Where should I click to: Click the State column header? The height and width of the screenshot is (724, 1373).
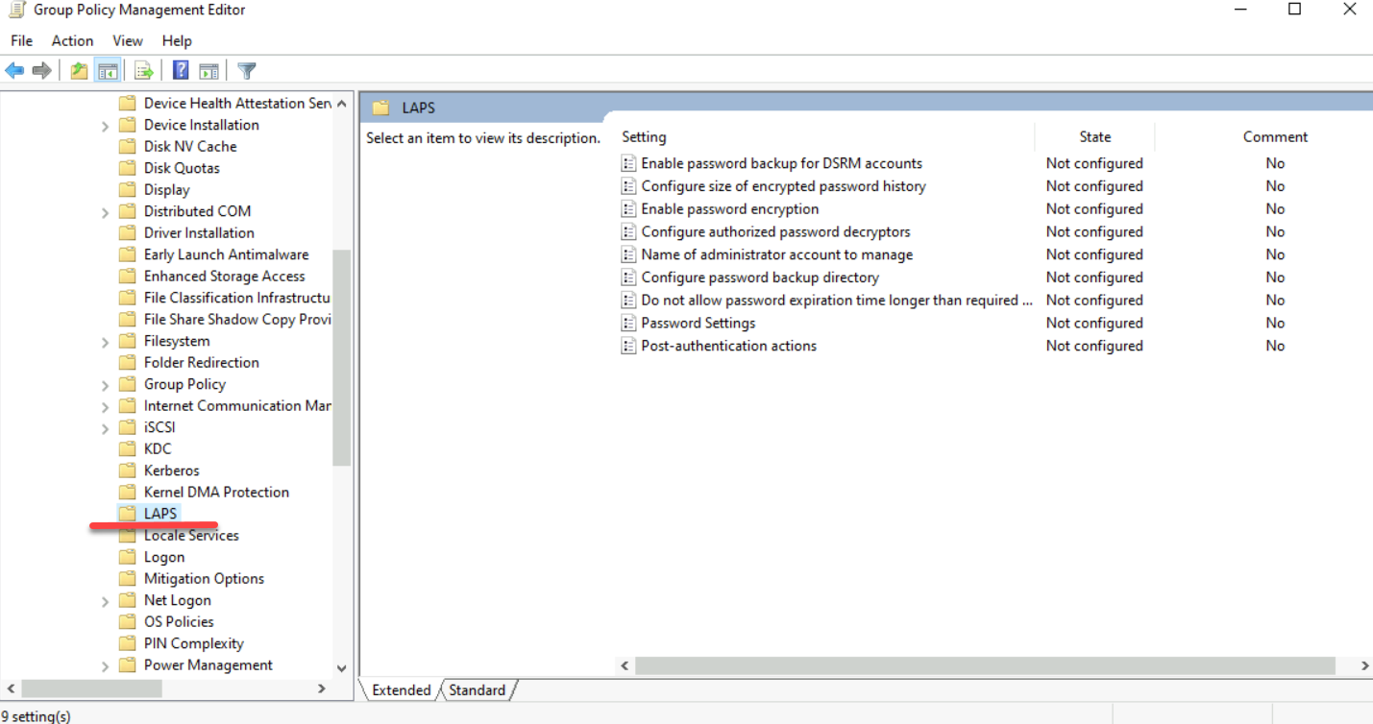tap(1094, 136)
